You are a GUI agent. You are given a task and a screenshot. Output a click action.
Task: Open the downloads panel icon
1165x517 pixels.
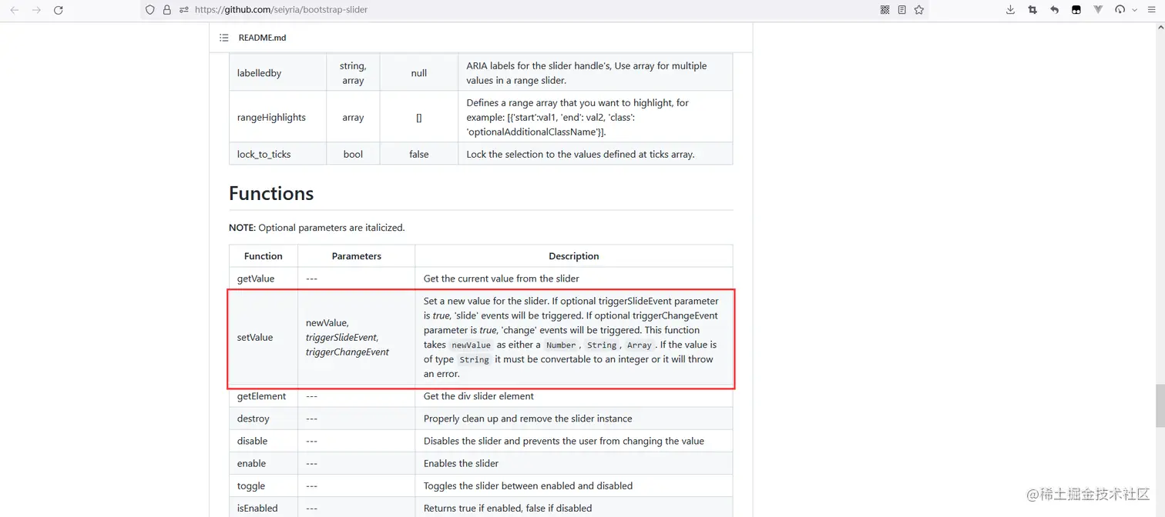(x=1010, y=10)
